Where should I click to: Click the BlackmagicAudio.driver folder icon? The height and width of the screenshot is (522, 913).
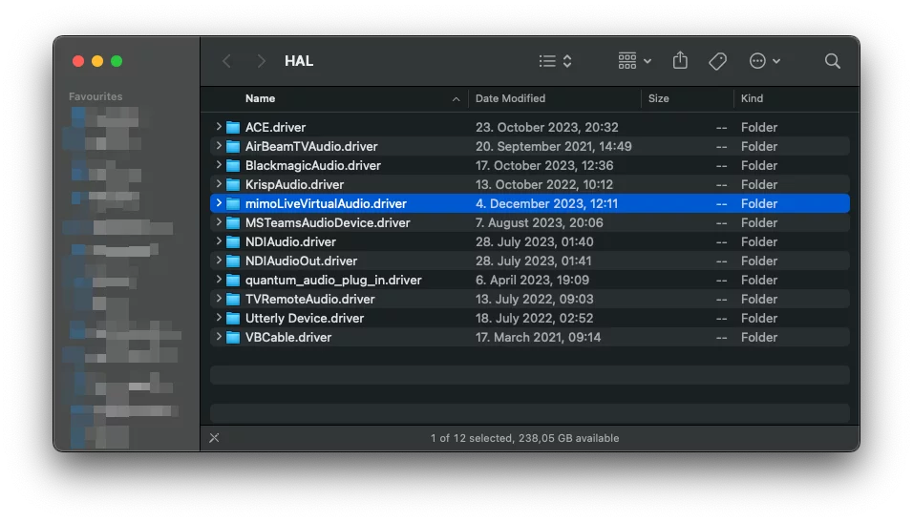pos(233,165)
